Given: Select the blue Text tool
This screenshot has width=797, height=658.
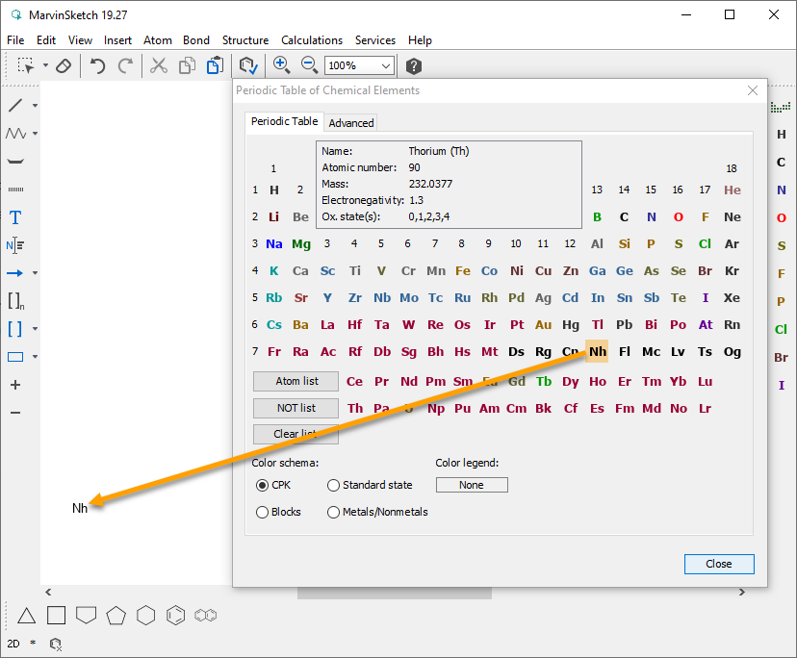Looking at the screenshot, I should coord(15,217).
